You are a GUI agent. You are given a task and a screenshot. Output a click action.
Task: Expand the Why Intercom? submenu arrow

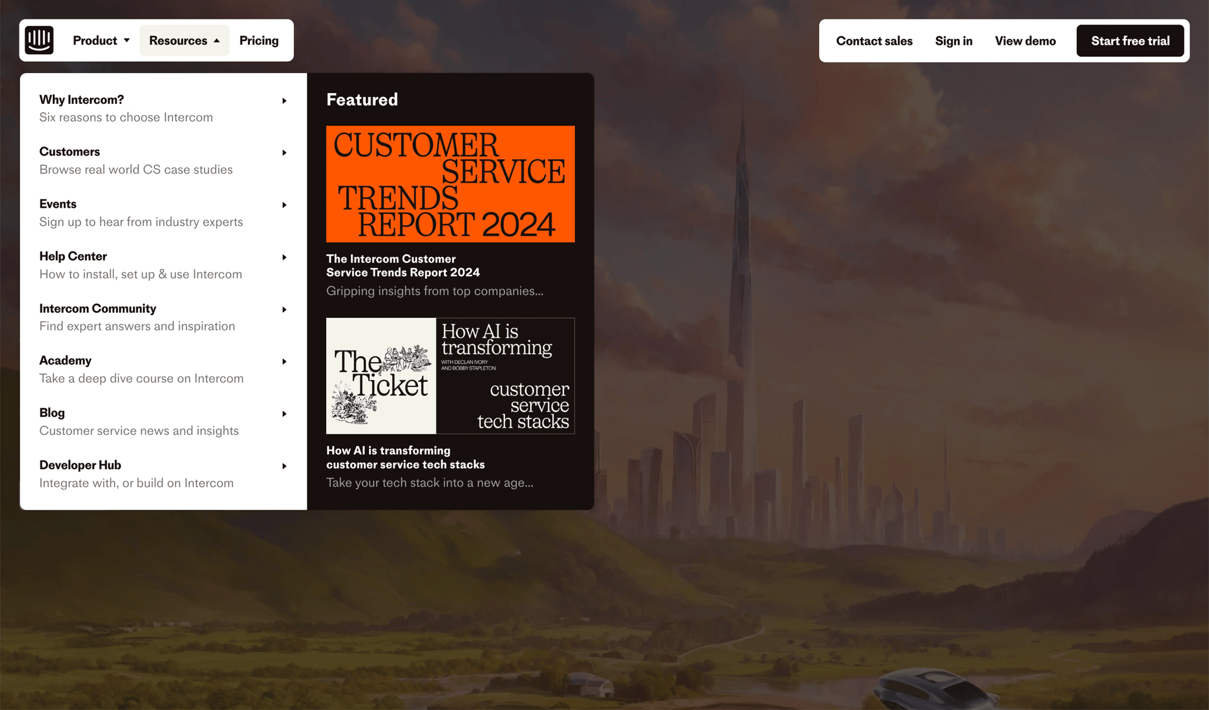(x=284, y=101)
